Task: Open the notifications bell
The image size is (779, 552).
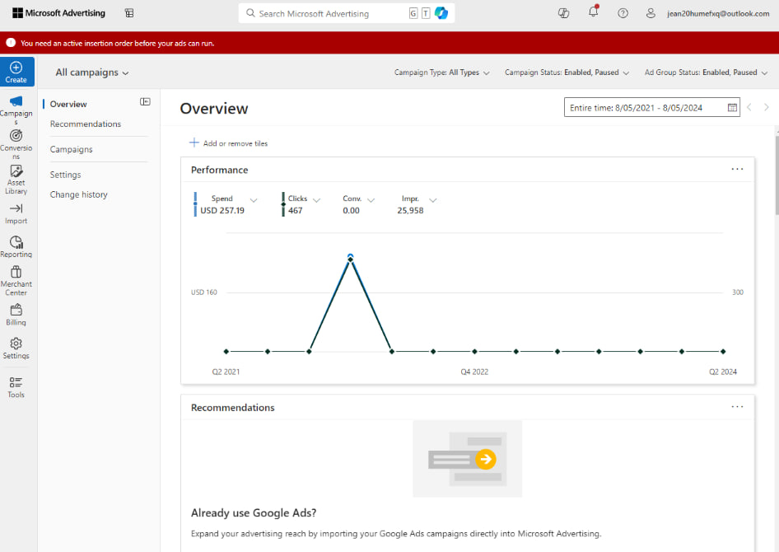Action: (593, 12)
